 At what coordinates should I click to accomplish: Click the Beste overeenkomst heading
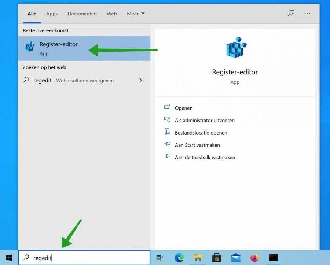[45, 30]
